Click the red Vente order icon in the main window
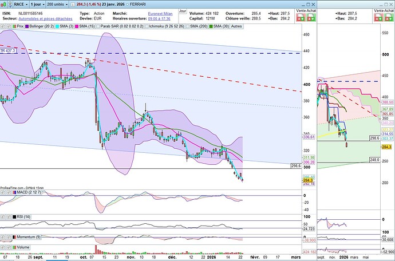The height and width of the screenshot is (261, 395). pos(301,17)
